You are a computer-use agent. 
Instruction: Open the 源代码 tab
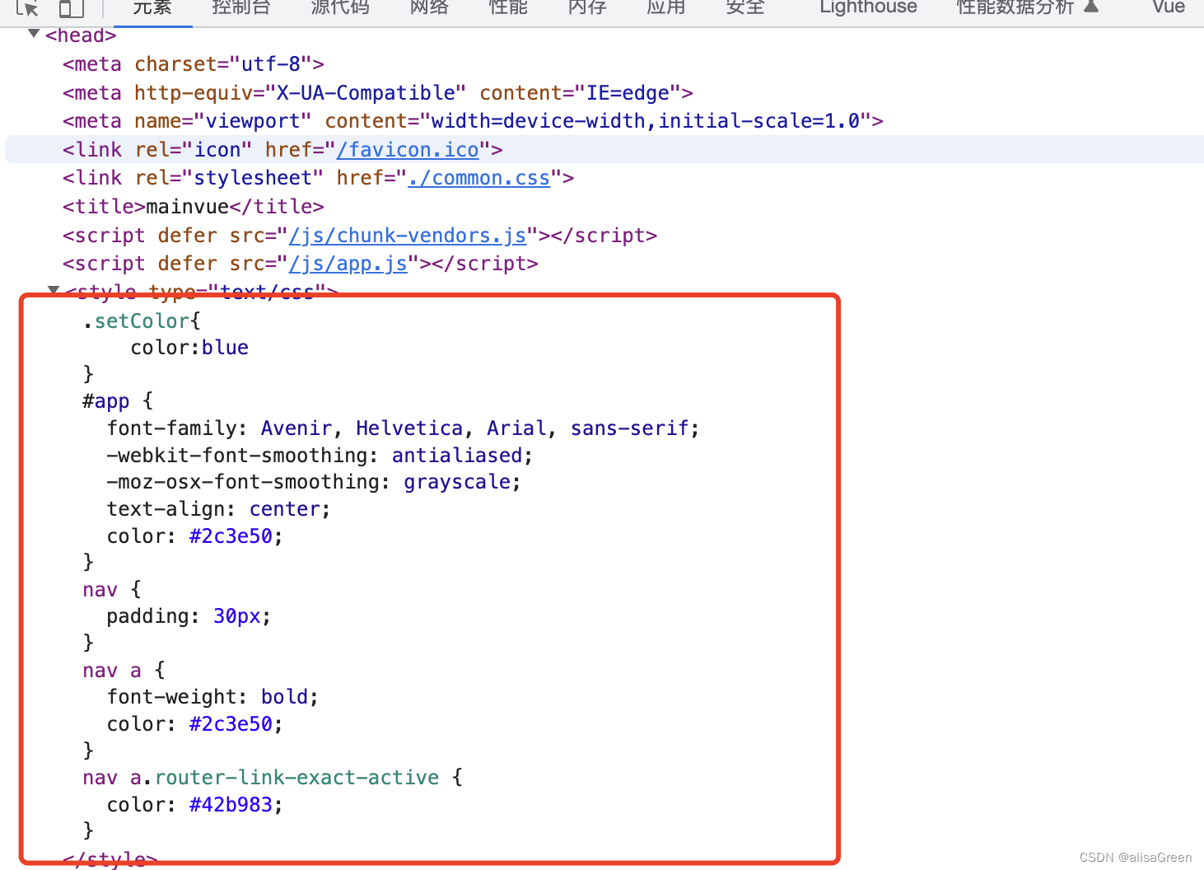(x=340, y=7)
